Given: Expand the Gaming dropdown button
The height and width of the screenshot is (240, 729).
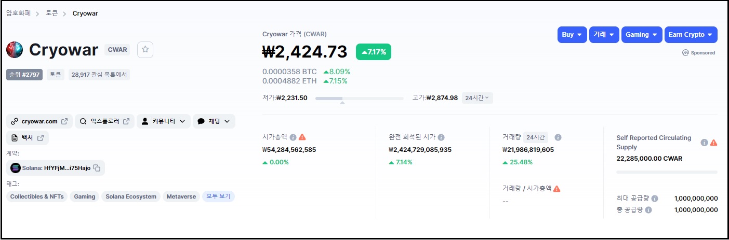Looking at the screenshot, I should point(642,35).
